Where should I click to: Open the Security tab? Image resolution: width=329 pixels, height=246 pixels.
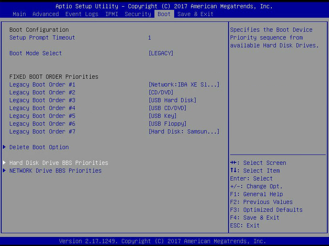click(138, 14)
